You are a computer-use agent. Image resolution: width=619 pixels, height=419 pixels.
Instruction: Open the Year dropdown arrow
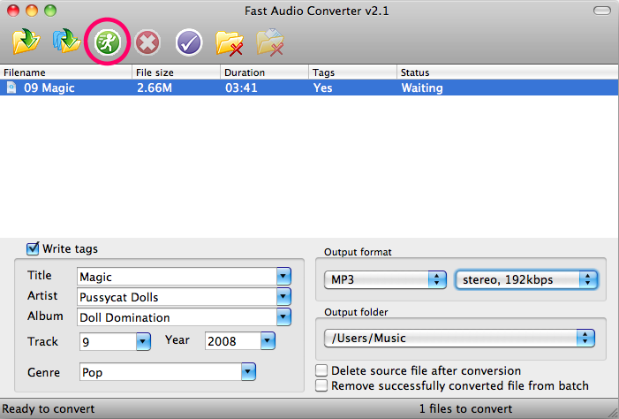coord(268,340)
